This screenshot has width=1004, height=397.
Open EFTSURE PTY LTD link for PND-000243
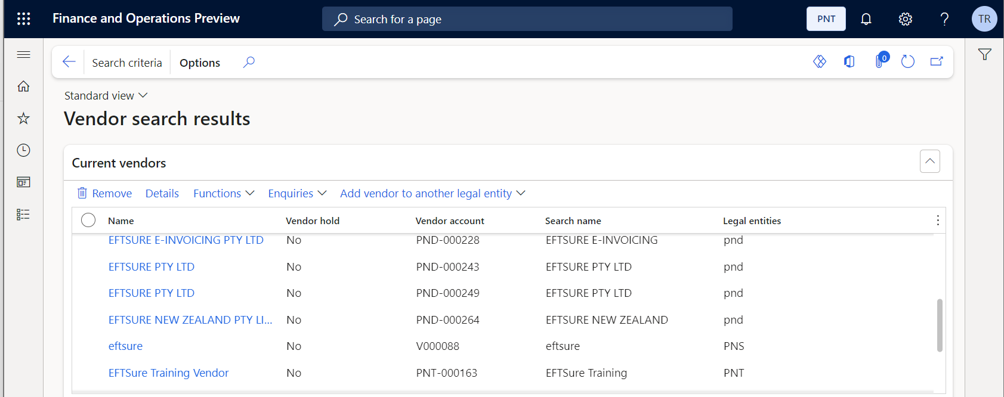point(152,267)
